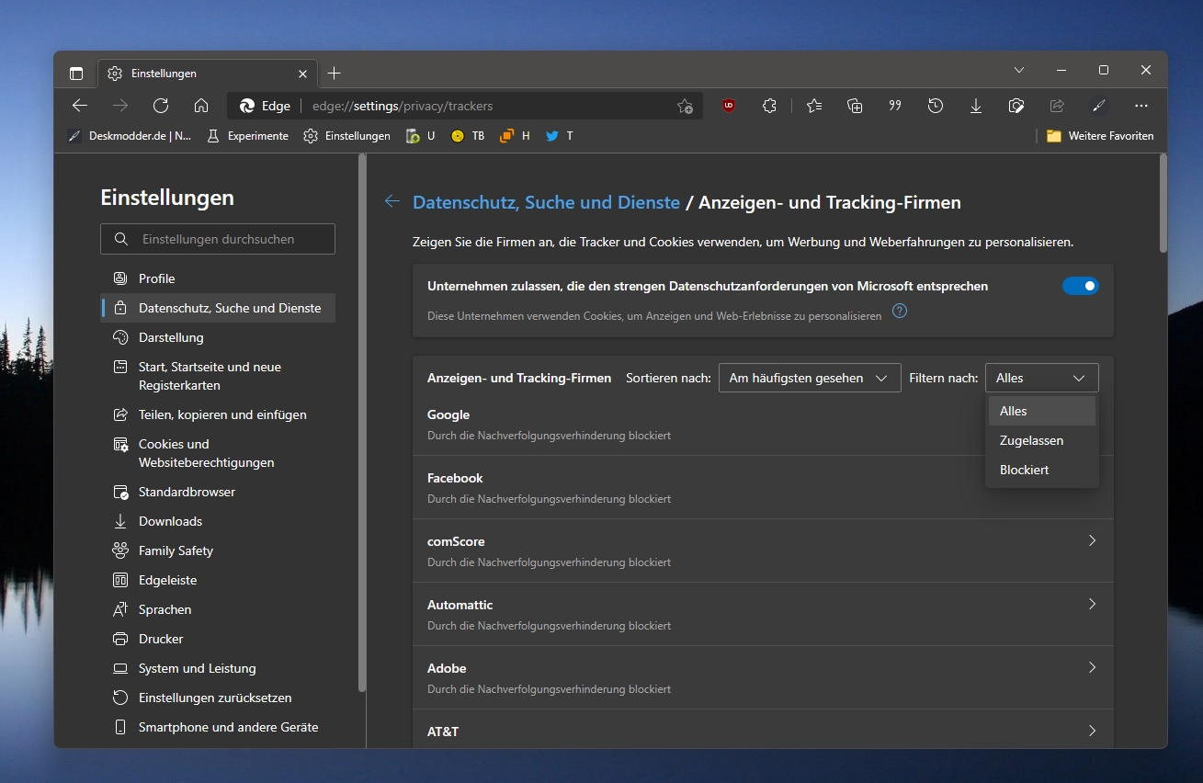Viewport: 1203px width, 783px height.
Task: Toggle Unternehmen zulassen switch off
Action: (x=1081, y=286)
